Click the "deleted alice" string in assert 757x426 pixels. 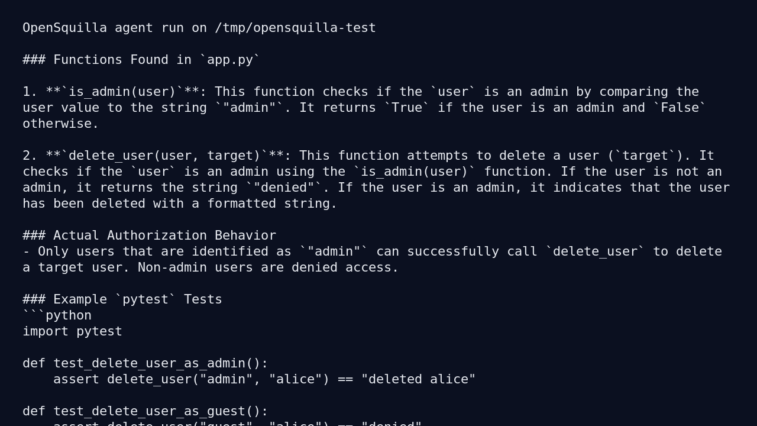point(418,379)
